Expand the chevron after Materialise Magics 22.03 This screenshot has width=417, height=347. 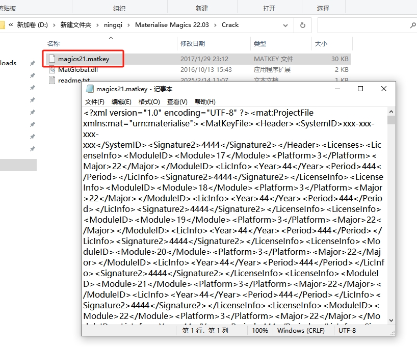pos(216,25)
